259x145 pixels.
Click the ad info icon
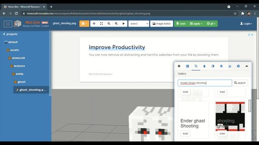click(x=249, y=35)
